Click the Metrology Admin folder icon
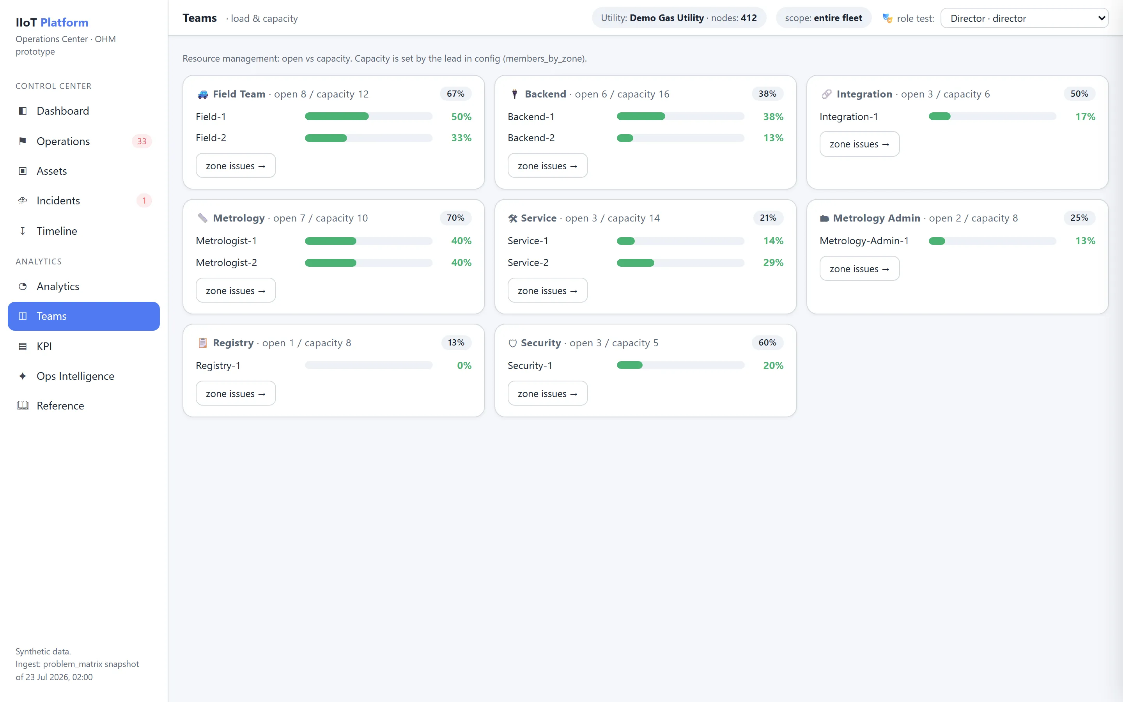Image resolution: width=1123 pixels, height=702 pixels. (x=825, y=218)
